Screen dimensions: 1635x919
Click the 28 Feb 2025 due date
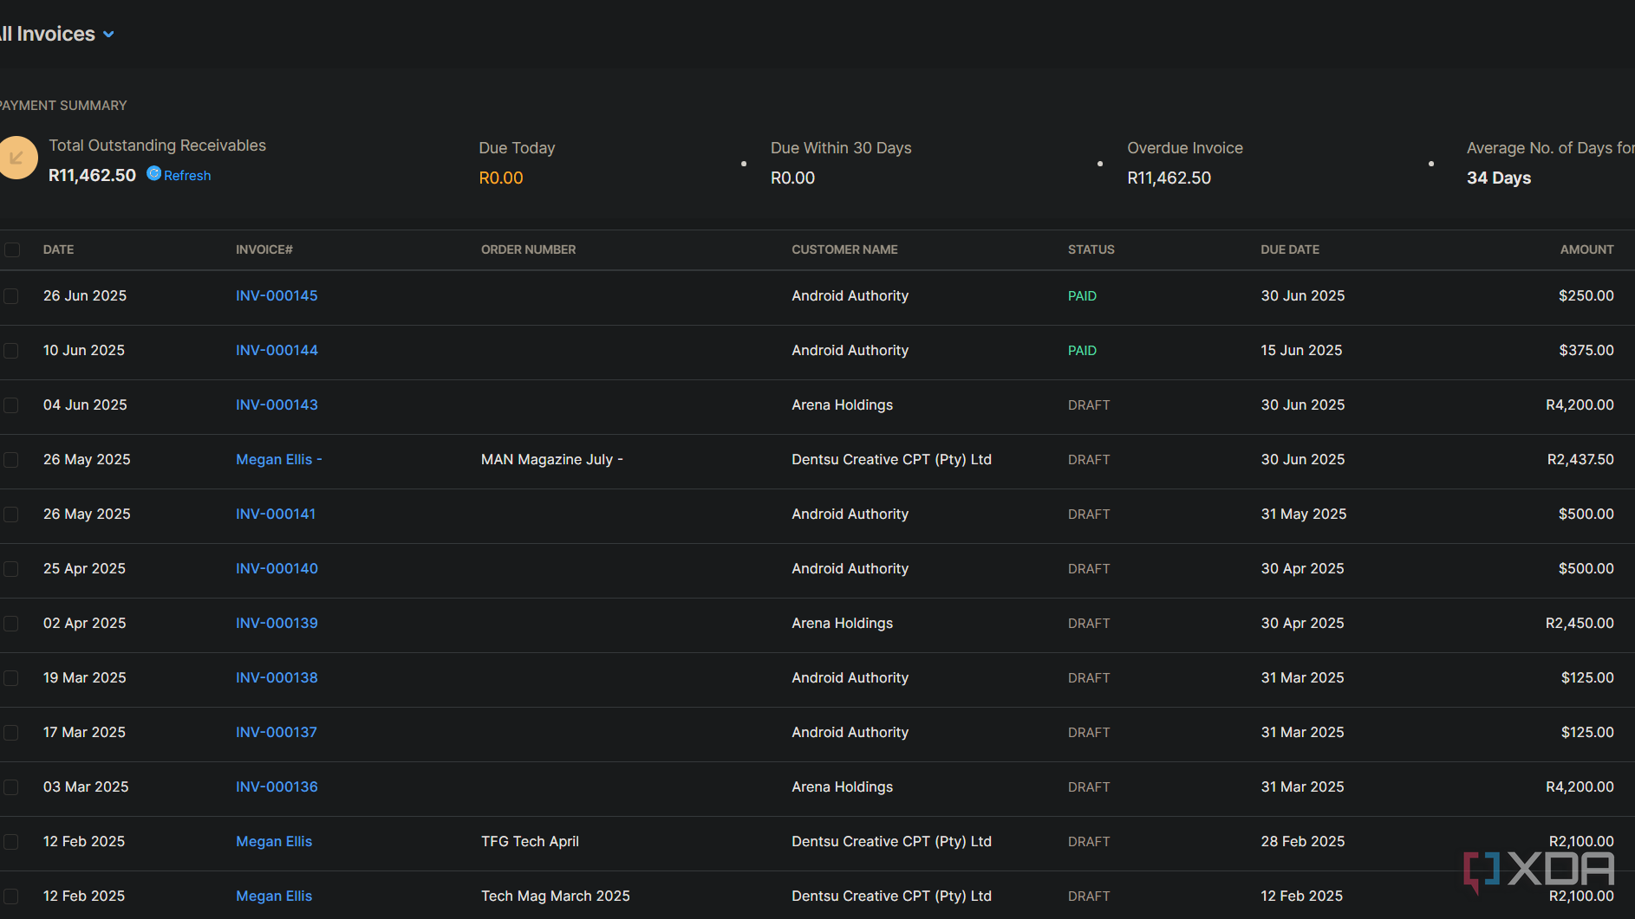1303,841
